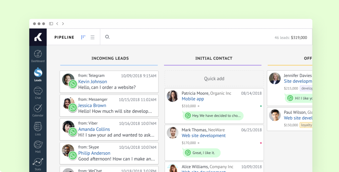
Task: Click WhatsApp badge on Kevin Johnson avatar
Action: (x=73, y=84)
